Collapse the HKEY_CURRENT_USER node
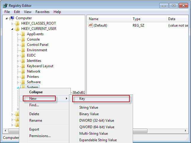Image resolution: width=191 pixels, height=143 pixels. [x=12, y=29]
